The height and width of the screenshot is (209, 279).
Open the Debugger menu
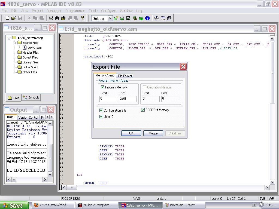pyautogui.click(x=54, y=11)
